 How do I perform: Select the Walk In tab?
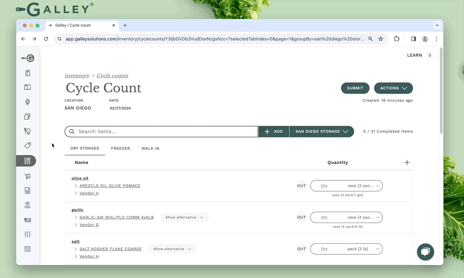(150, 148)
